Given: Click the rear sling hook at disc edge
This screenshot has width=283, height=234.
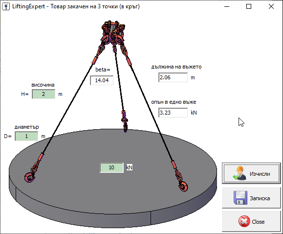Looking at the screenshot, I should 125,121.
